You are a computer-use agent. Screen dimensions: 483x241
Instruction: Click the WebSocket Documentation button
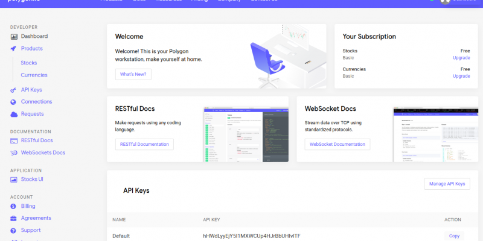tap(337, 145)
